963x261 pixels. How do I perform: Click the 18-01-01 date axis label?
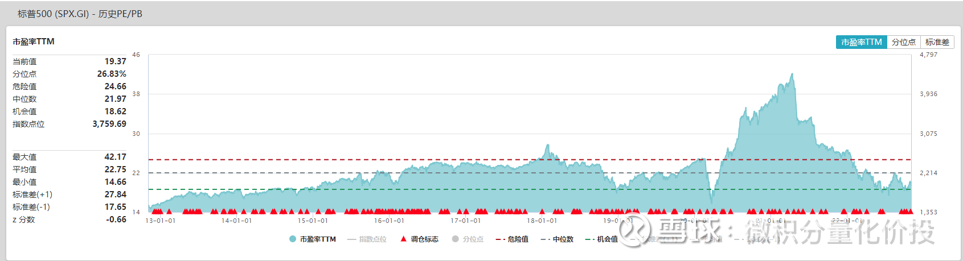[x=542, y=221]
